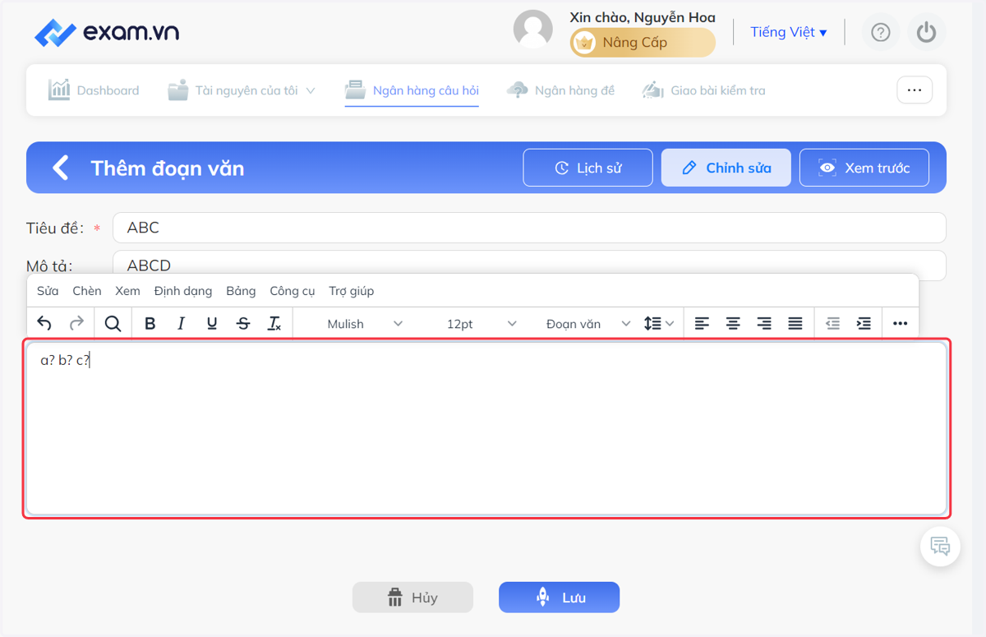
Task: Toggle bold formatting
Action: click(x=150, y=324)
